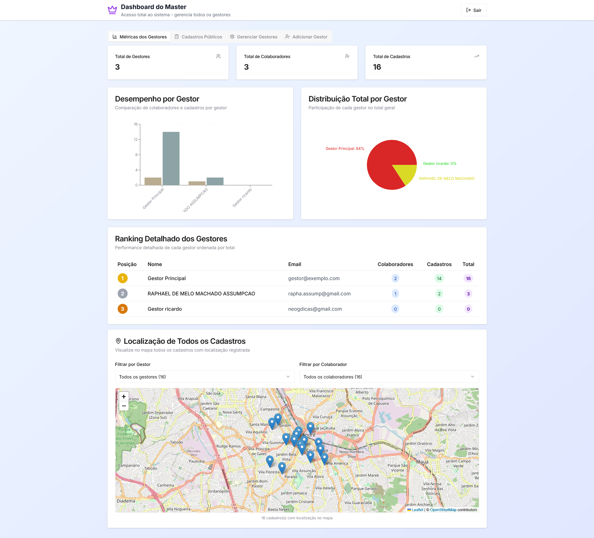Go to the Adicionar Gestor tab

pos(306,37)
